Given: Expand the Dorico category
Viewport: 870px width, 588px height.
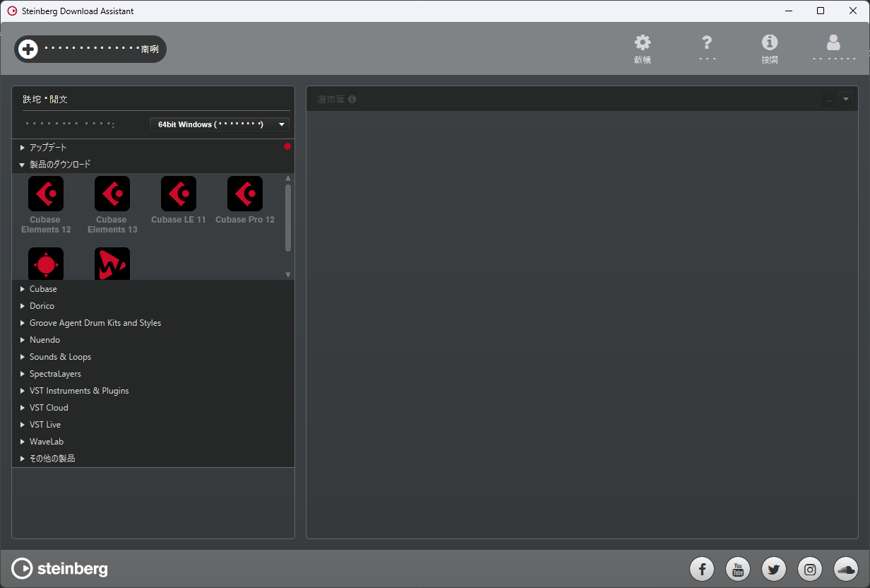Looking at the screenshot, I should (x=153, y=306).
